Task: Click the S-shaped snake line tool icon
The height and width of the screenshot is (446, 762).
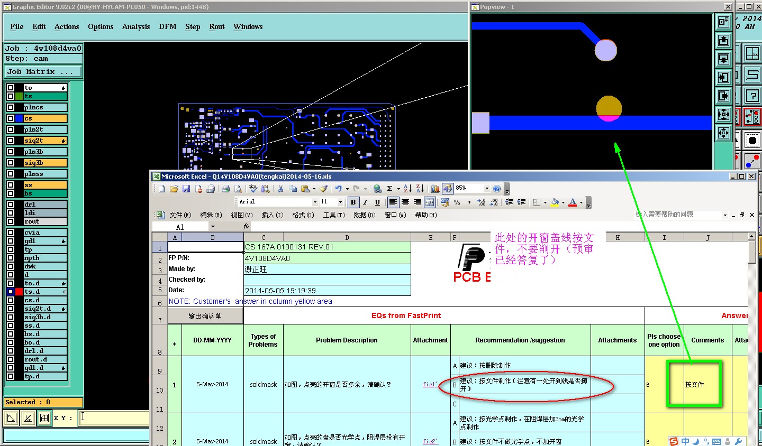Action: (x=752, y=75)
